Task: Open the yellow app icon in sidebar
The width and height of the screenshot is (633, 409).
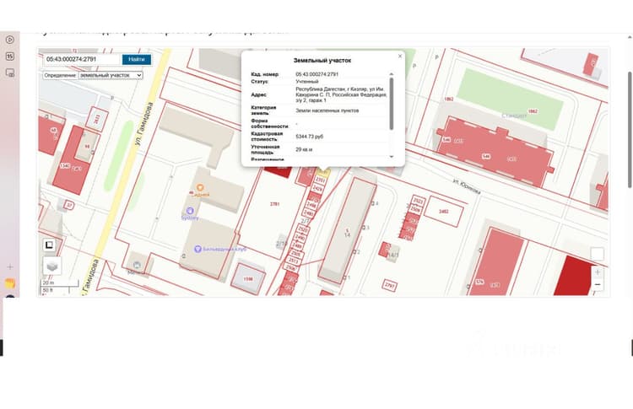Action: (x=10, y=283)
